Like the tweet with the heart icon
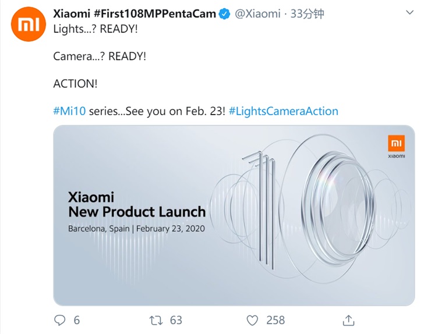Screen dimensions: 424x334 (252, 320)
